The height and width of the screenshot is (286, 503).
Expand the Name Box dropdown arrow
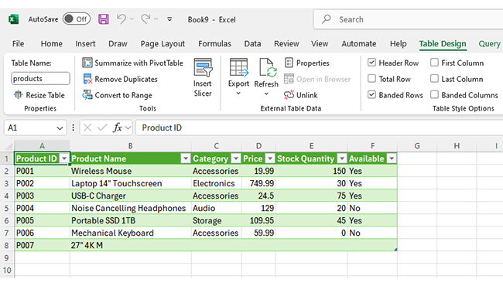(x=60, y=128)
